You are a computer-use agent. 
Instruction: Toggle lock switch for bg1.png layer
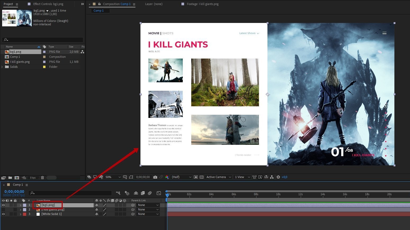pos(15,205)
